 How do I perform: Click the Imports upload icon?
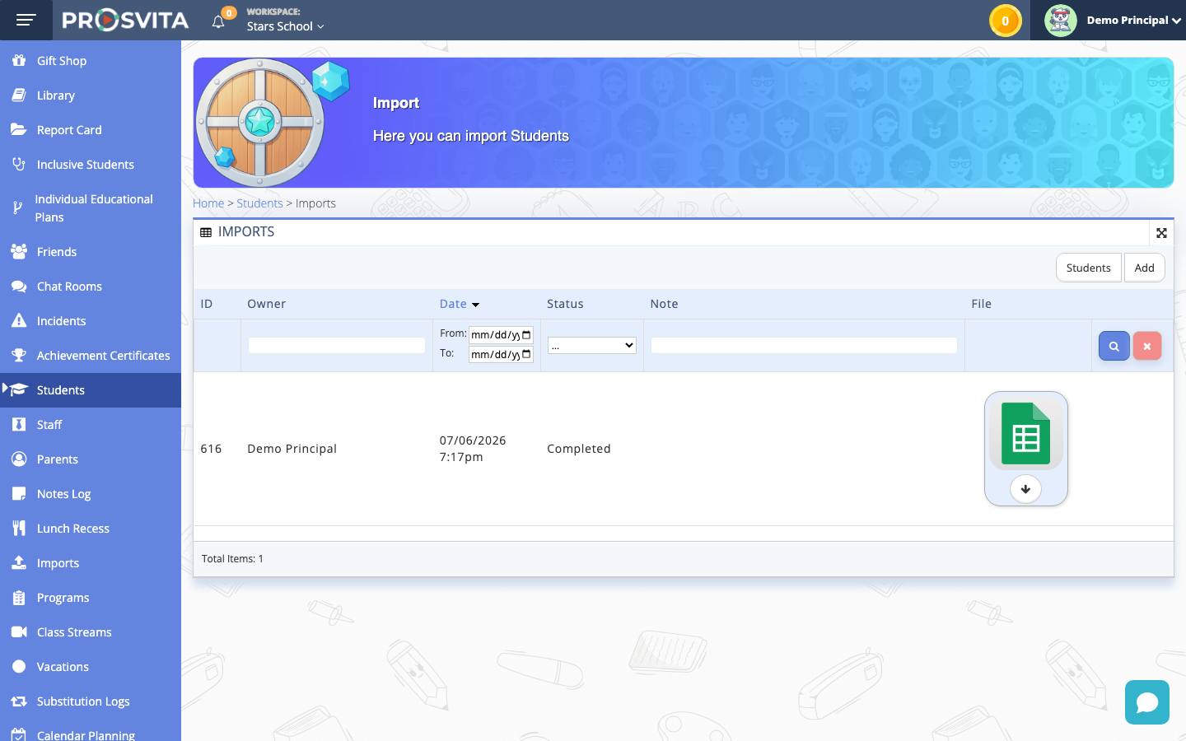point(18,562)
